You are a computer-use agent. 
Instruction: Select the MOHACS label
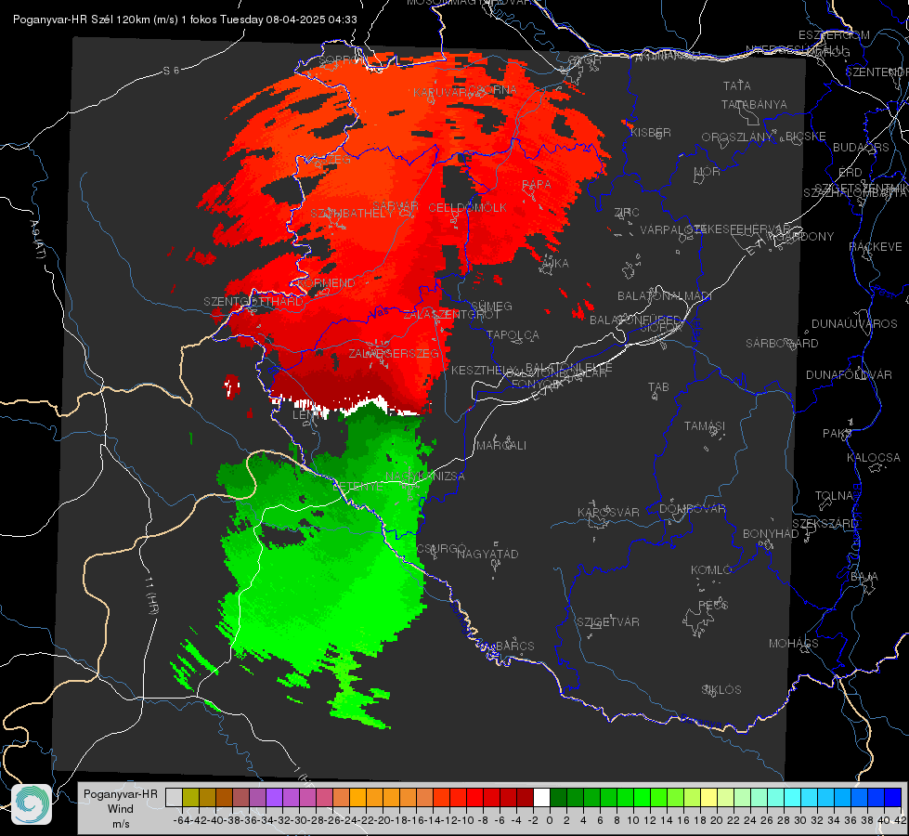click(793, 644)
